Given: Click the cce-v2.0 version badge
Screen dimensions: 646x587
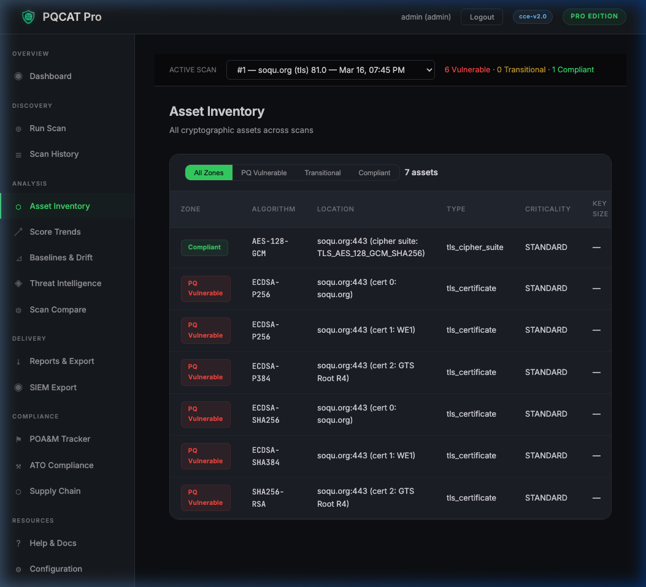Looking at the screenshot, I should pyautogui.click(x=533, y=17).
